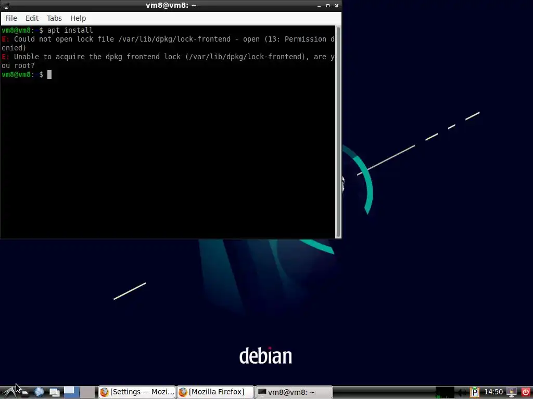The height and width of the screenshot is (399, 533).
Task: Select the vm8@vm8 terminal taskbar button
Action: click(294, 392)
